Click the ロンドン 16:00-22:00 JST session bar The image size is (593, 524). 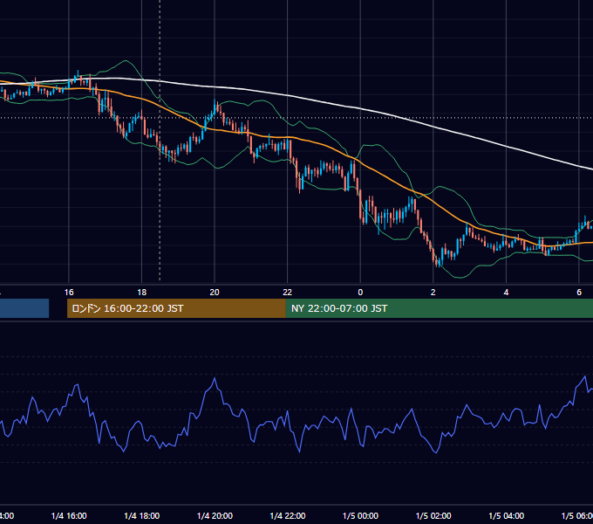[x=176, y=308]
